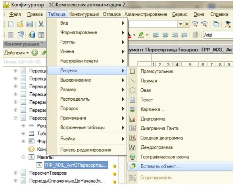Click the New document toolbar icon
The height and width of the screenshot is (189, 238).
[x=11, y=24]
